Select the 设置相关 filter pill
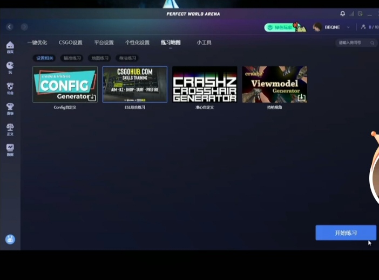379x280 pixels. click(x=44, y=58)
